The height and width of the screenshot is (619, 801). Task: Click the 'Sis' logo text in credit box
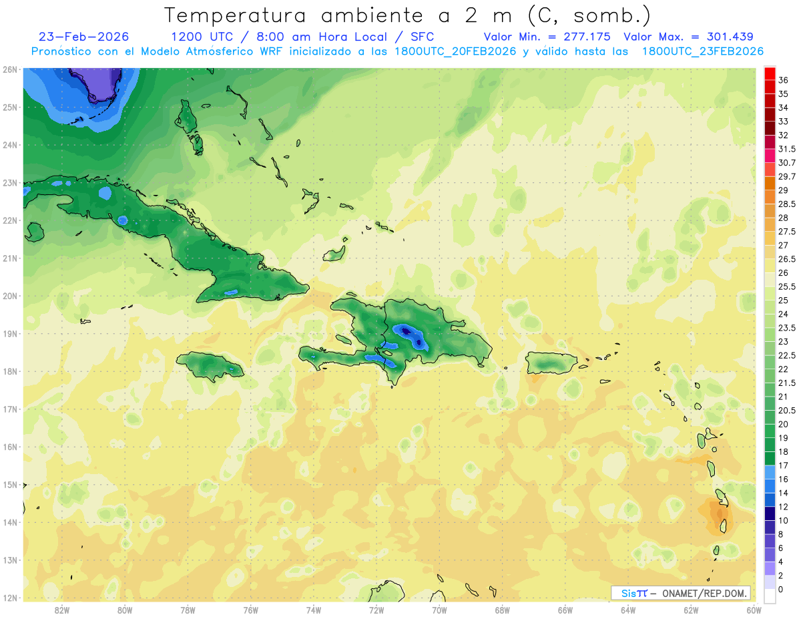[x=629, y=593]
